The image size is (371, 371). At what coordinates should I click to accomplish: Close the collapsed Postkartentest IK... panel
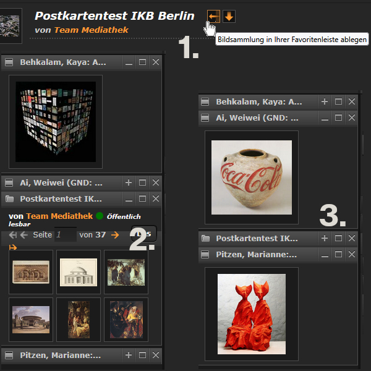352,238
